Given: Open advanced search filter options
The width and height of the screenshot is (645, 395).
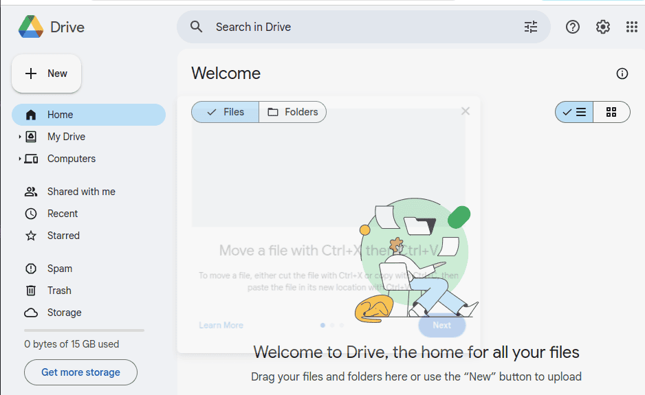Looking at the screenshot, I should [531, 27].
